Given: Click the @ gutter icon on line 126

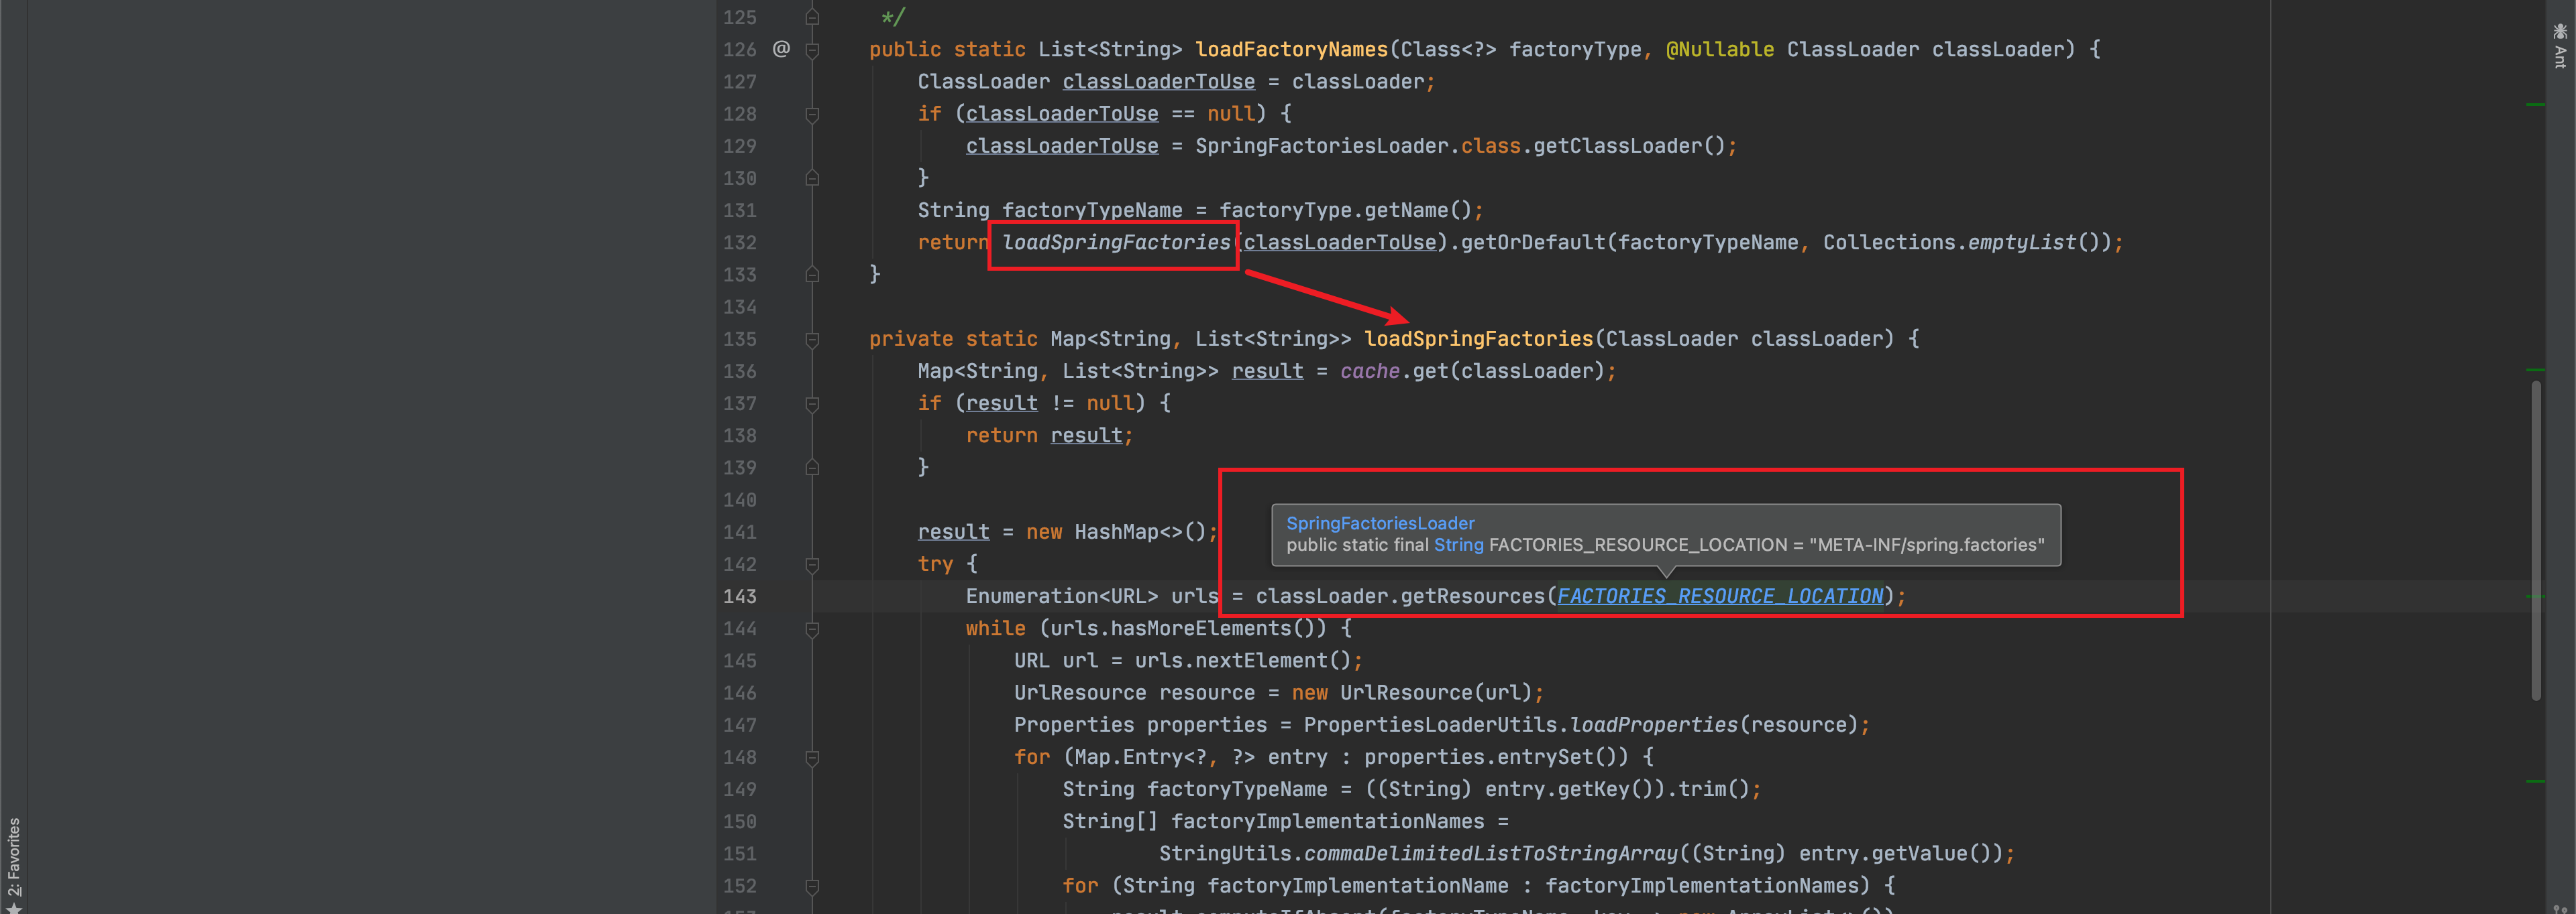Looking at the screenshot, I should pos(781,48).
